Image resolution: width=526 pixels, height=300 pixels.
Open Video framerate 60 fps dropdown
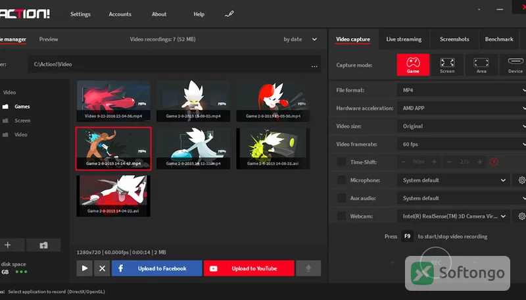click(462, 144)
